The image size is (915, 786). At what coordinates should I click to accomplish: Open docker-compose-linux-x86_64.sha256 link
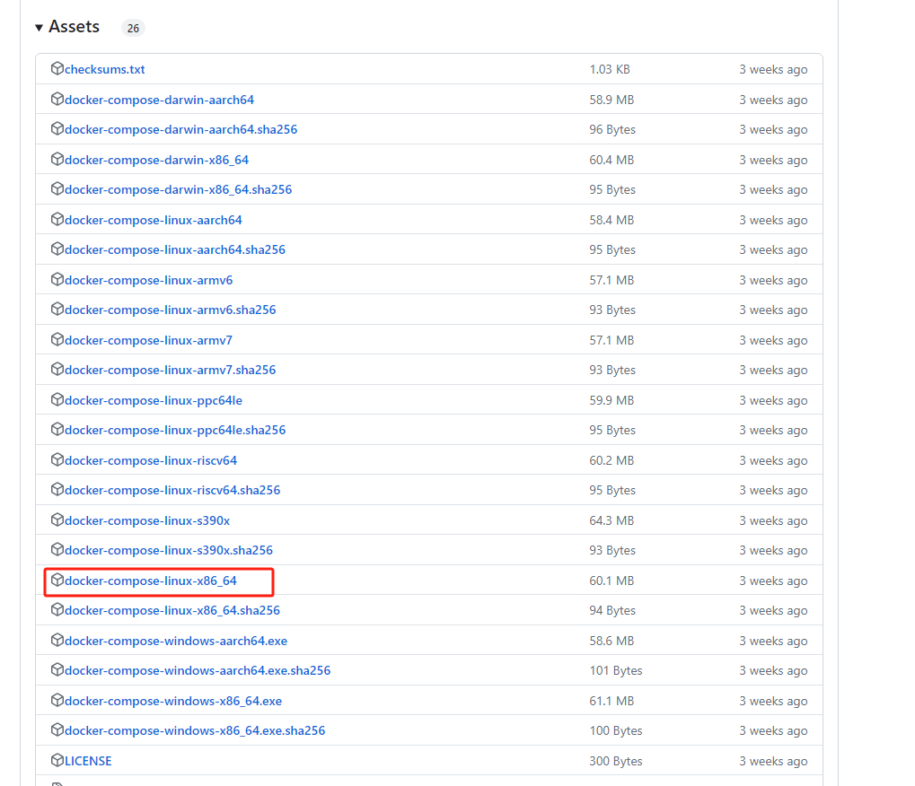172,611
